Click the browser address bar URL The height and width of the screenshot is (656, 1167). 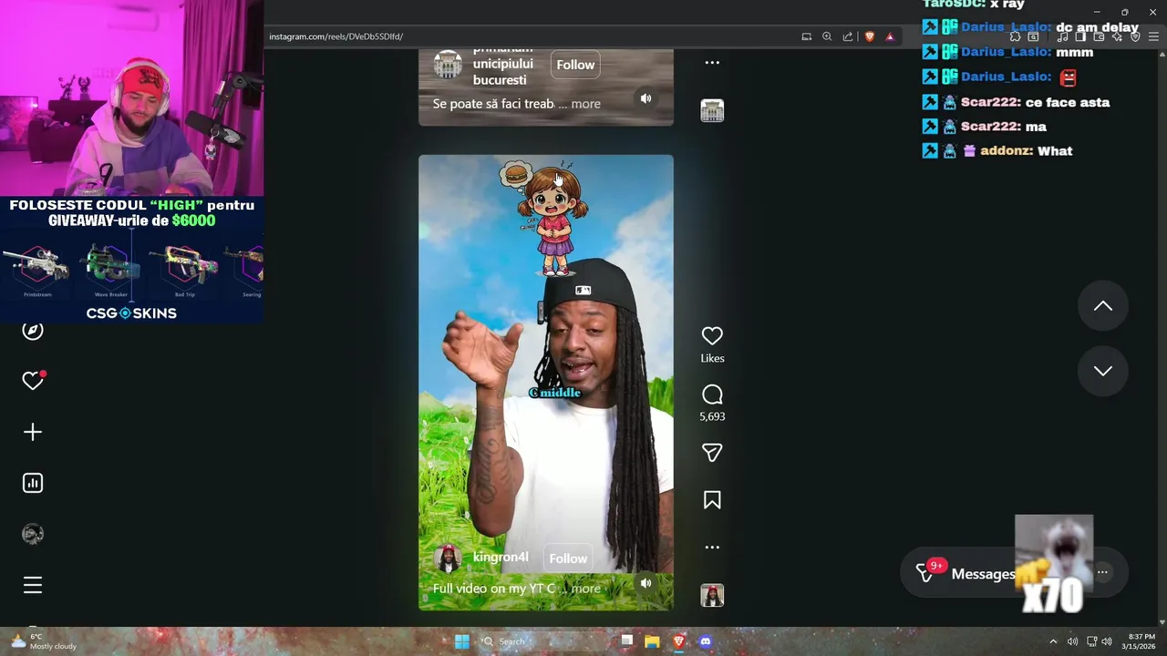tap(336, 36)
